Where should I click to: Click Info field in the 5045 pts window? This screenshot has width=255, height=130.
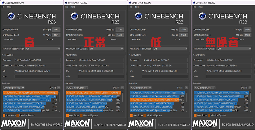click(x=165, y=76)
